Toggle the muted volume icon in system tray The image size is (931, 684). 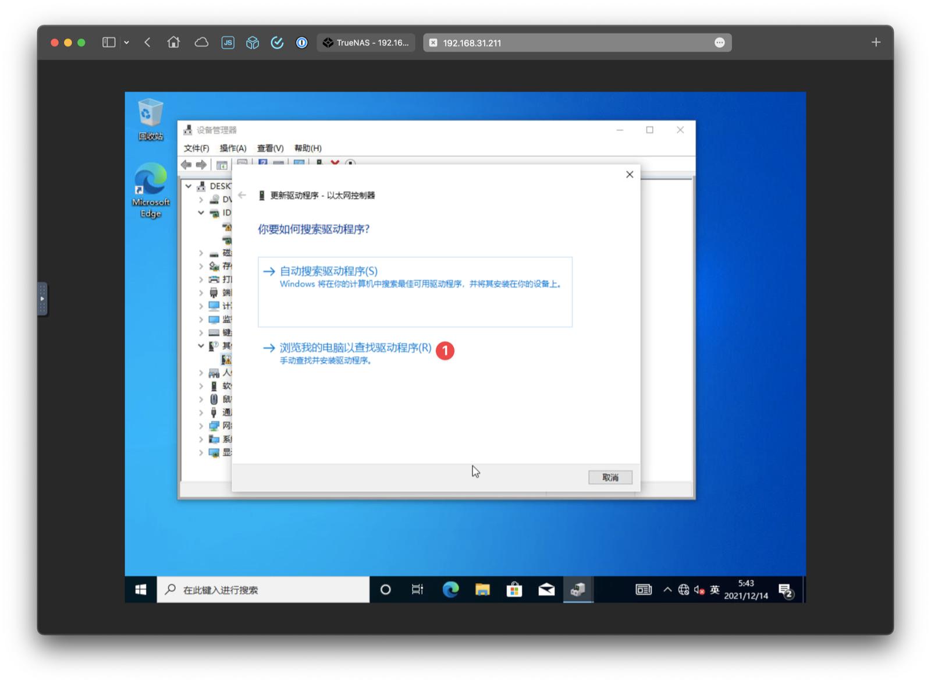[698, 589]
